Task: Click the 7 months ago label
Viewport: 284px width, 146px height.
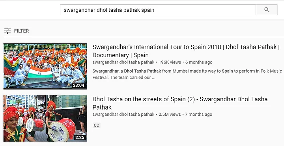Action: click(198, 115)
